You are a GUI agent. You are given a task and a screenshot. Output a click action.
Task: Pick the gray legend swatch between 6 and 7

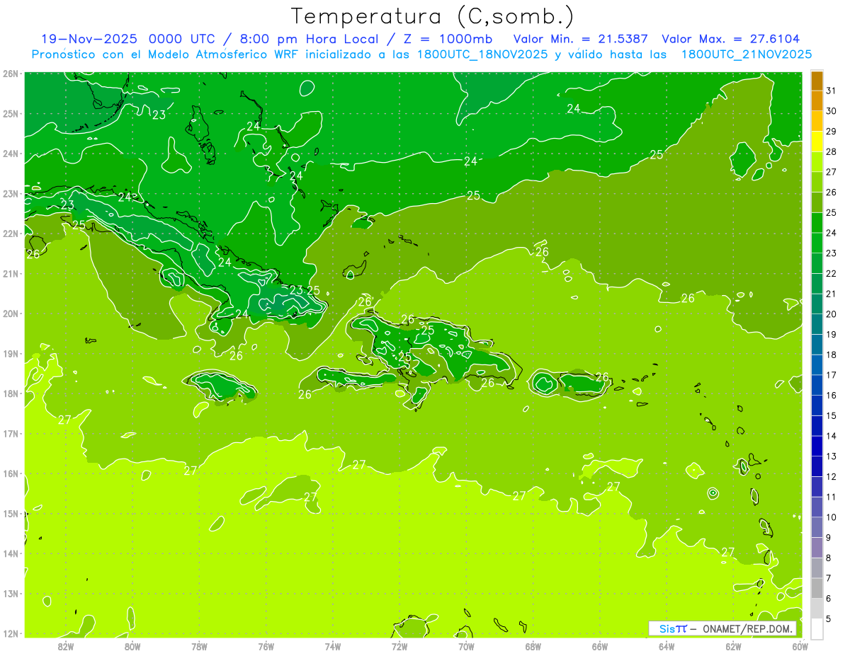coord(817,588)
